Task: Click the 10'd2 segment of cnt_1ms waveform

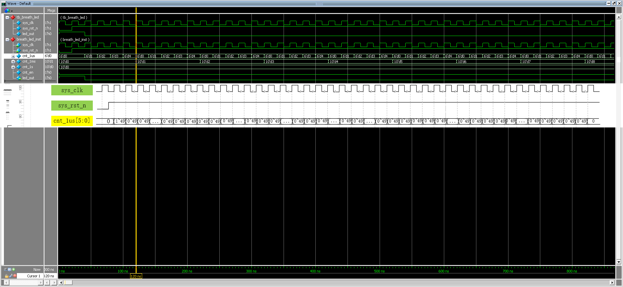Action: pos(232,62)
